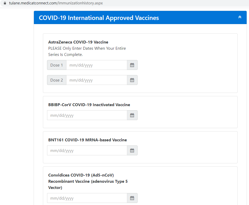The width and height of the screenshot is (249, 205).
Task: Focus the BBIBP-CorV Inactivated Vaccine date field
Action: (x=87, y=115)
